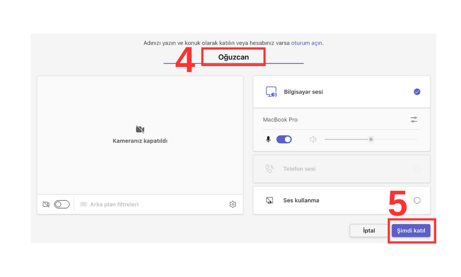
Task: Select the Ses kullanma radio button
Action: 417,200
